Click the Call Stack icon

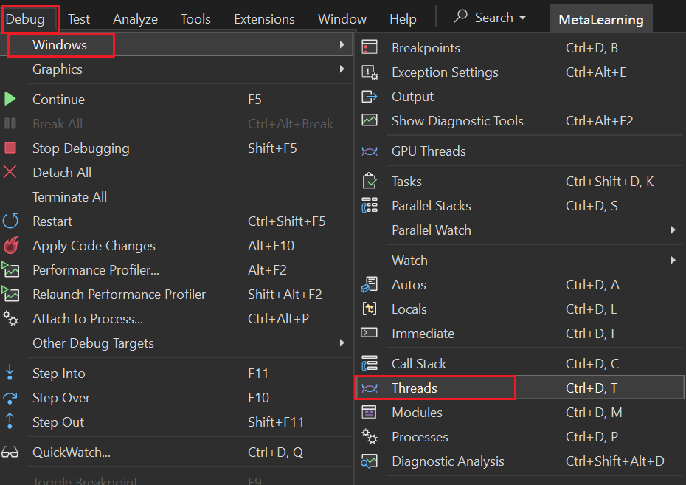(369, 363)
